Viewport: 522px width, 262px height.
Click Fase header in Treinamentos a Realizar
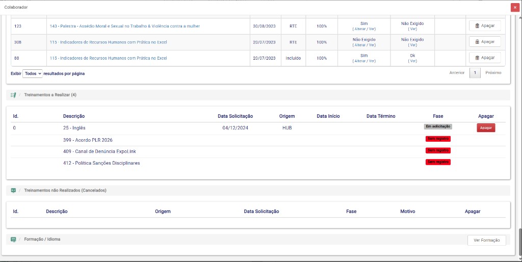[x=438, y=116]
